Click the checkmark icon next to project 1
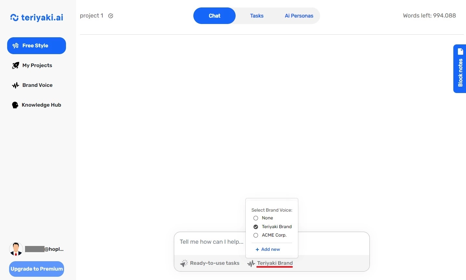The width and height of the screenshot is (466, 280). pos(110,16)
